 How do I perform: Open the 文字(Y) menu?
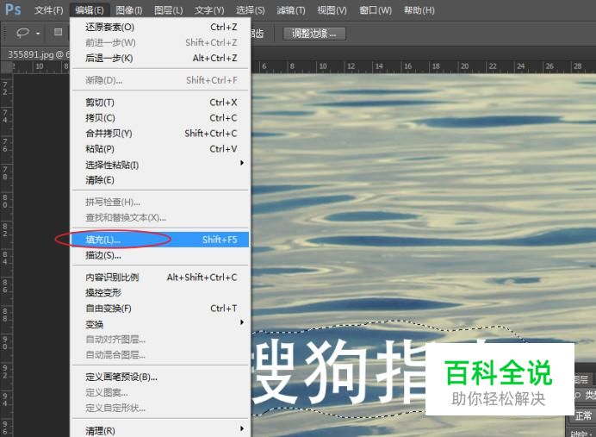(209, 10)
